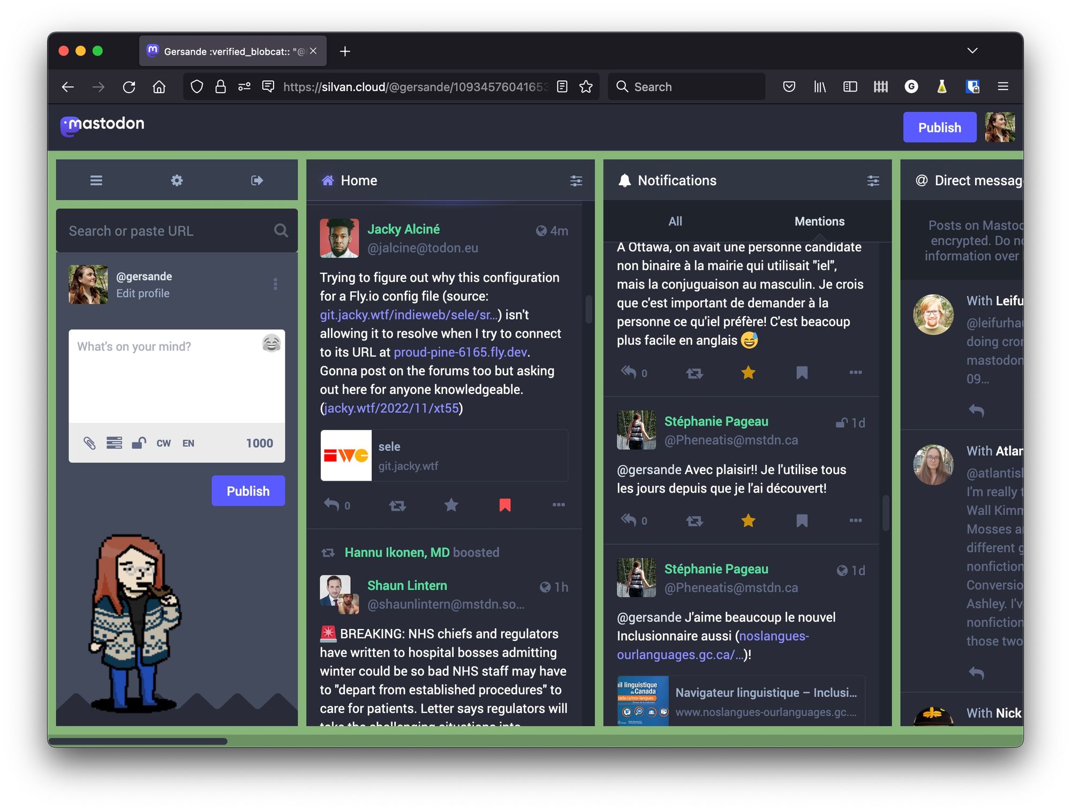Click the compose/edit profile icon

143,293
